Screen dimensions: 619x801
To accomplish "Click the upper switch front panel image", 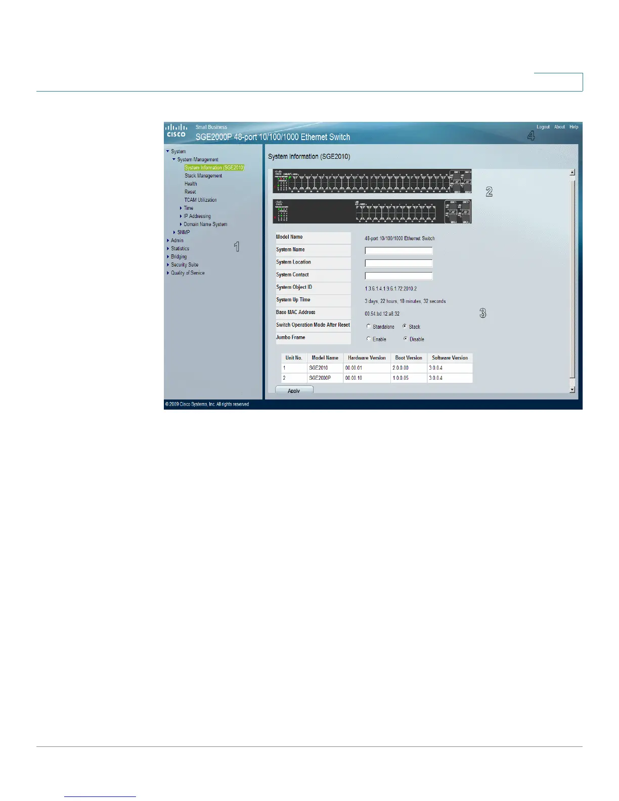I will 372,181.
